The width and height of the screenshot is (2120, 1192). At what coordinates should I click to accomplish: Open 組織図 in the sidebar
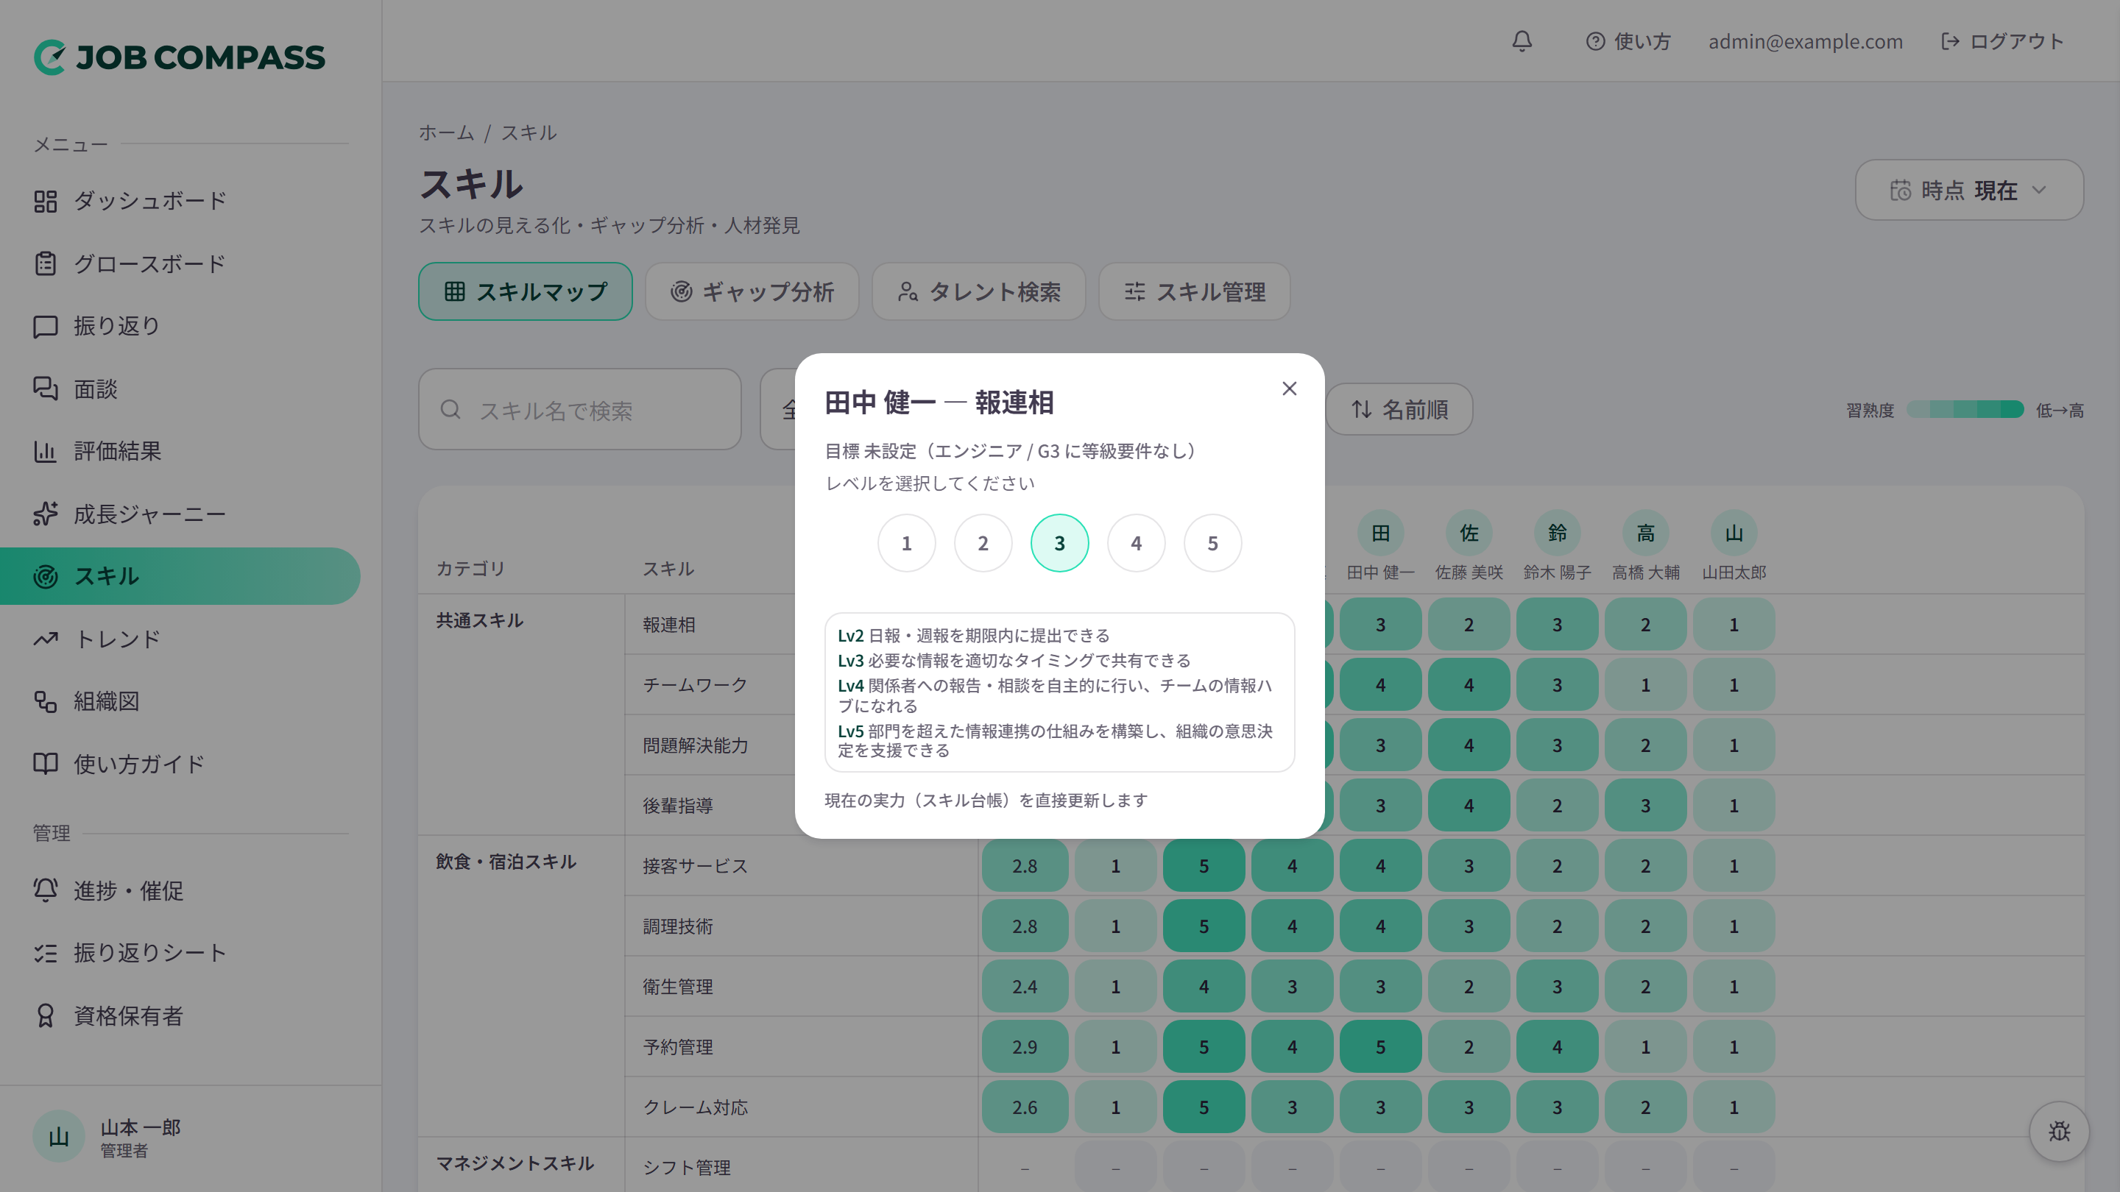point(180,701)
